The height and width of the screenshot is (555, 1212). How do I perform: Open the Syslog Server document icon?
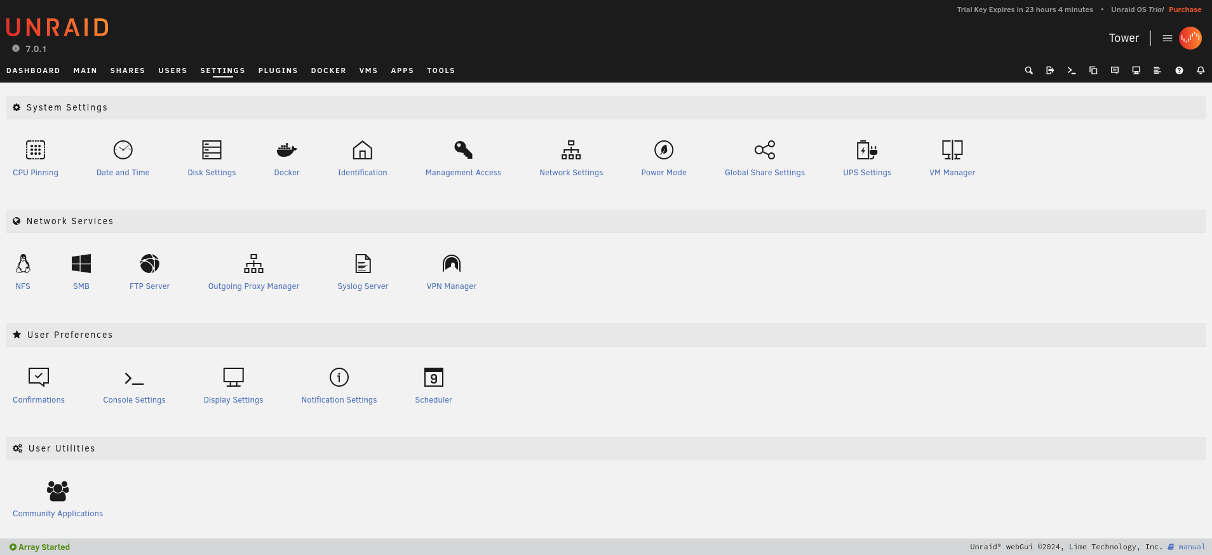363,264
